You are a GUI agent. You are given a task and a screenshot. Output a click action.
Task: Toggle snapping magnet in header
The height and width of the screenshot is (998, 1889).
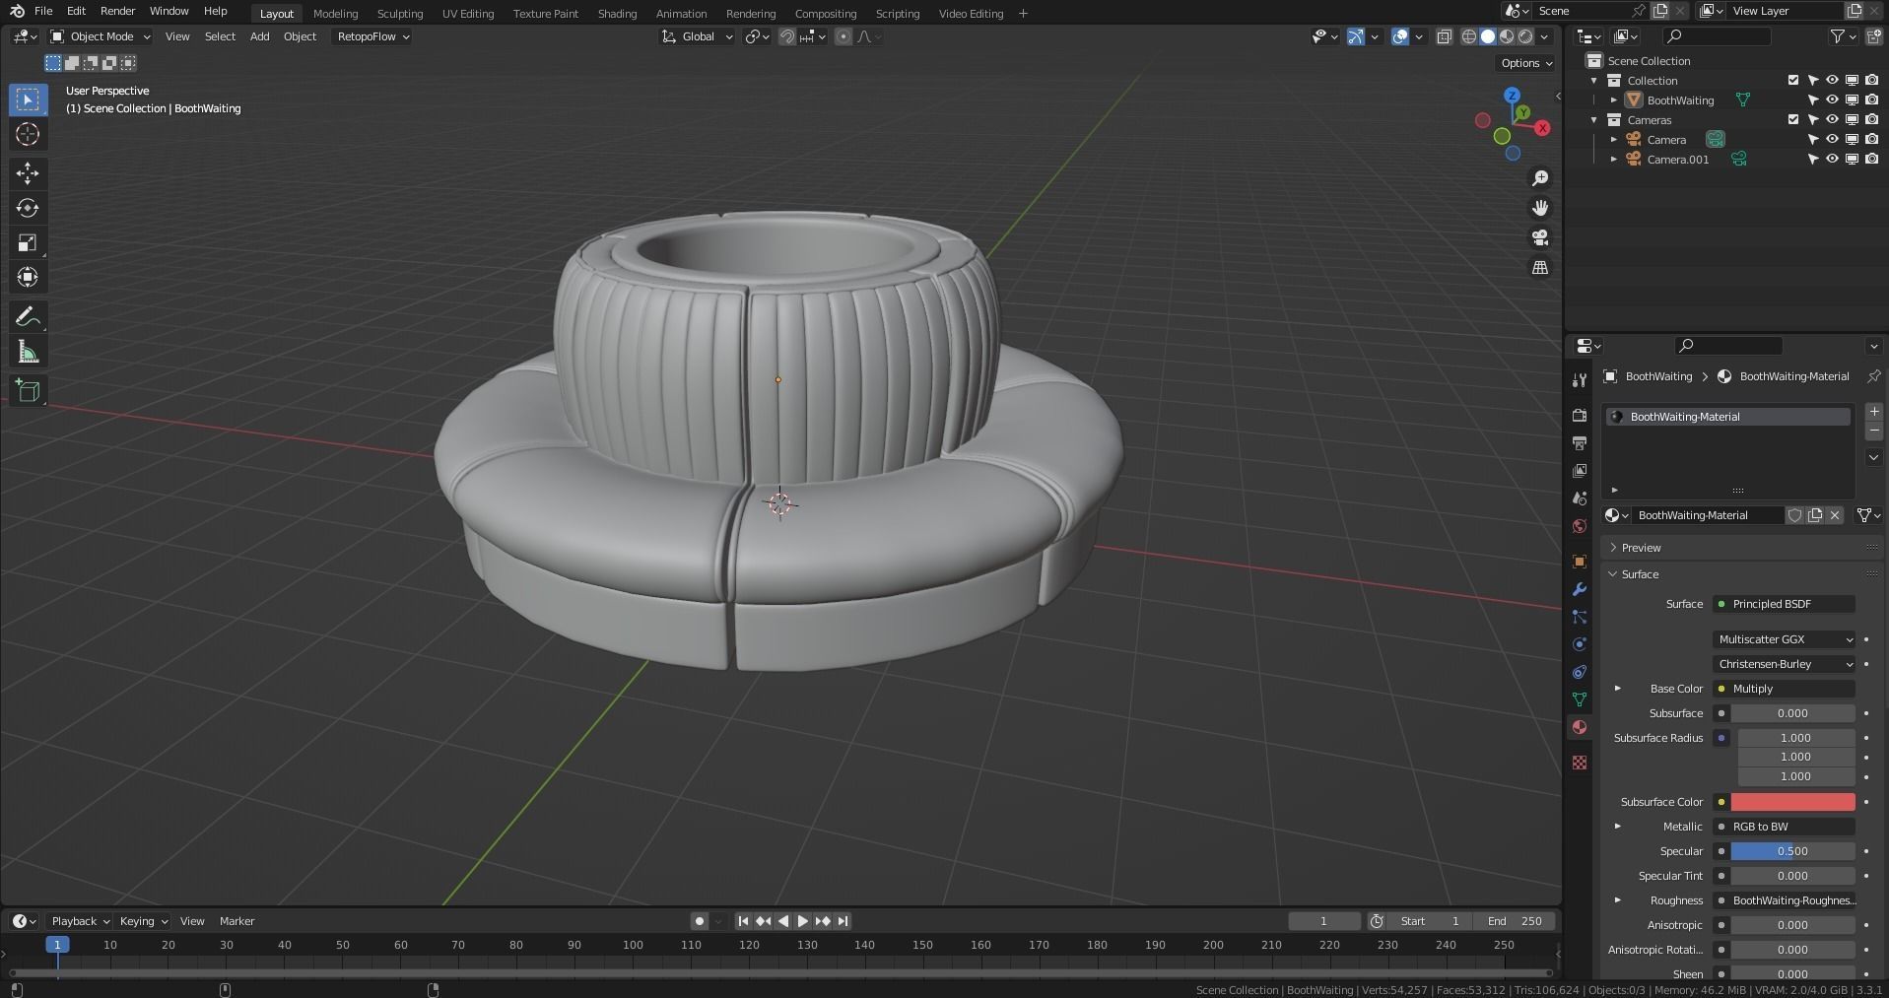786,36
